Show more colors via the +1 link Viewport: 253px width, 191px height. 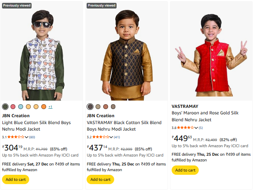click(x=50, y=107)
